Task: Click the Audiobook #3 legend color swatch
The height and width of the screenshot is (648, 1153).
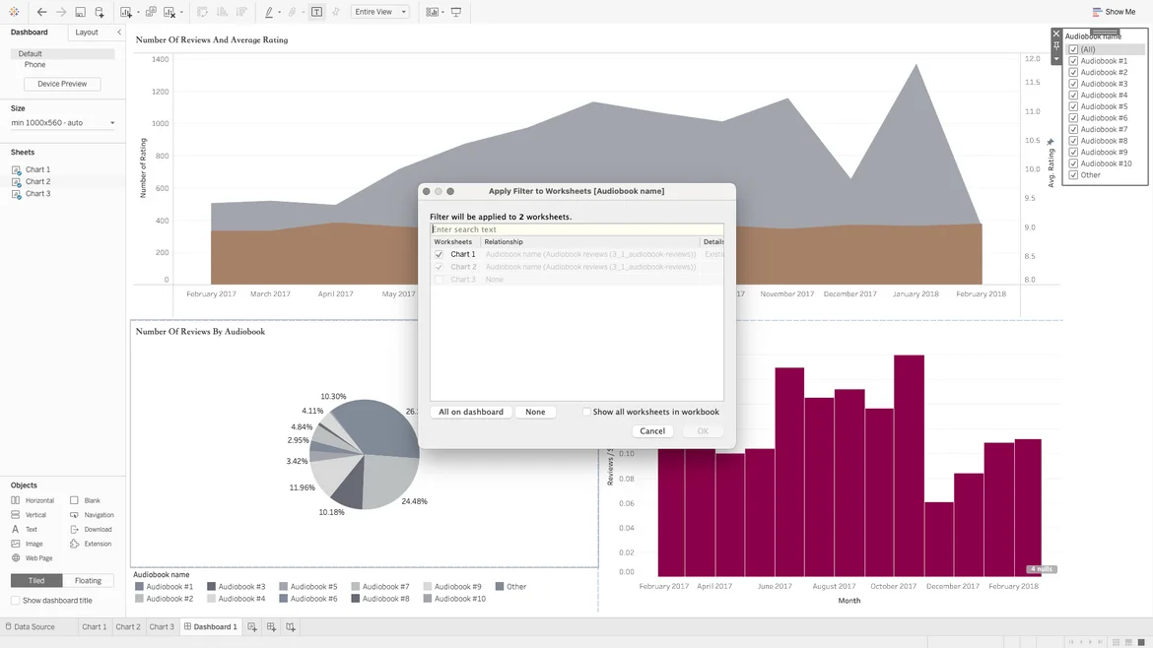Action: click(211, 587)
